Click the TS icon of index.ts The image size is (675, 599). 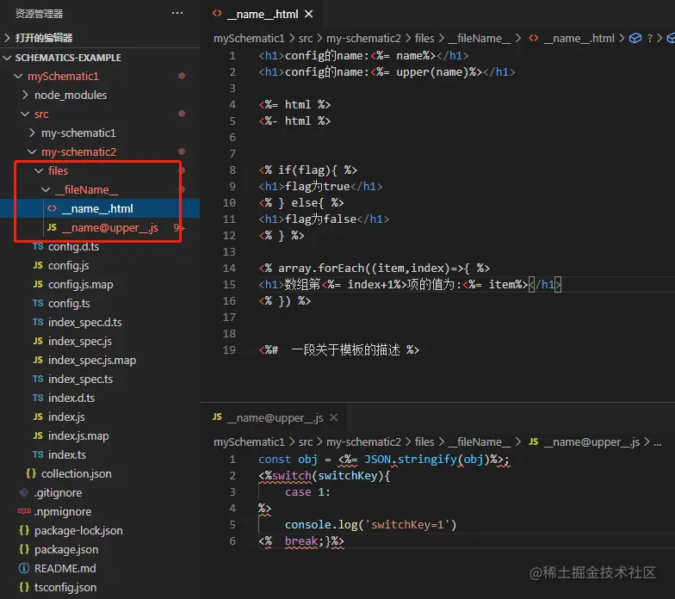[x=38, y=454]
